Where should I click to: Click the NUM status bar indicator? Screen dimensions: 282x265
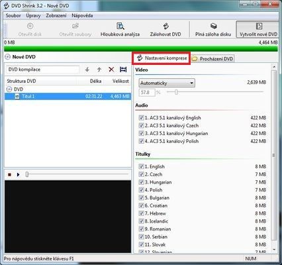tap(251, 258)
